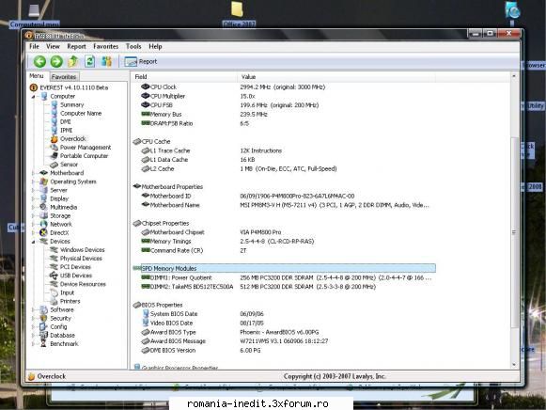
Task: Click the Storage tree icon
Action: 43,215
